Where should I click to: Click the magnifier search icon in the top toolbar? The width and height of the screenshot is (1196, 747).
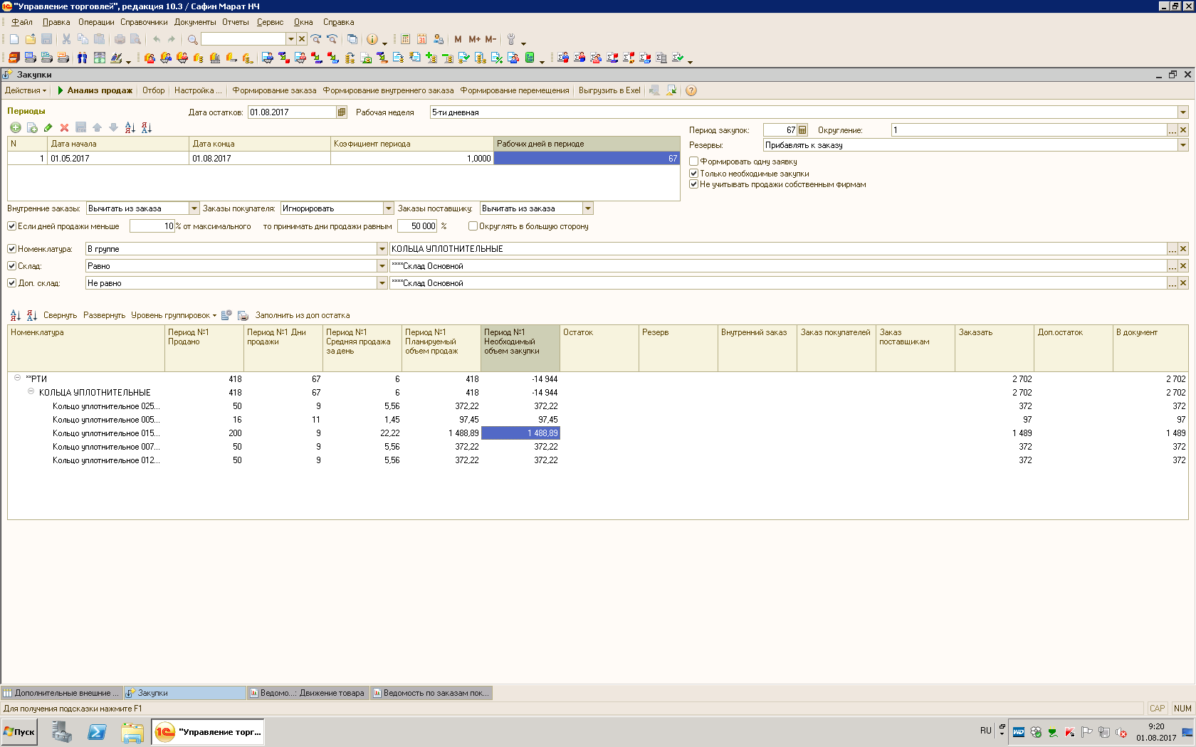192,39
